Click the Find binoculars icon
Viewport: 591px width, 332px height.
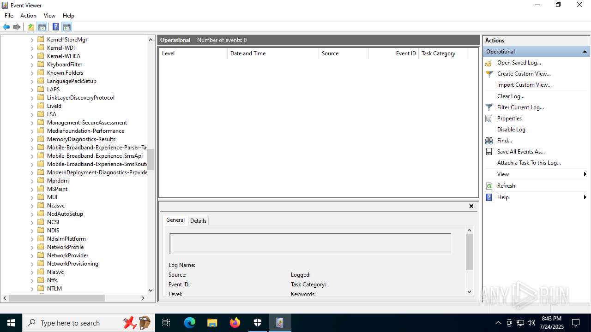pos(489,141)
